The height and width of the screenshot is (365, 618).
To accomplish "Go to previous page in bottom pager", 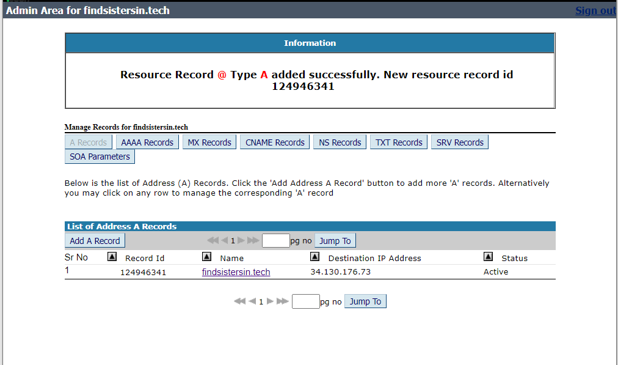I will tap(252, 301).
